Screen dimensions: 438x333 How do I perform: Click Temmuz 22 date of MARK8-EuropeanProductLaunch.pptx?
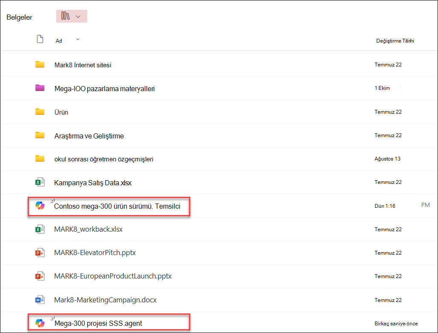tap(388, 276)
